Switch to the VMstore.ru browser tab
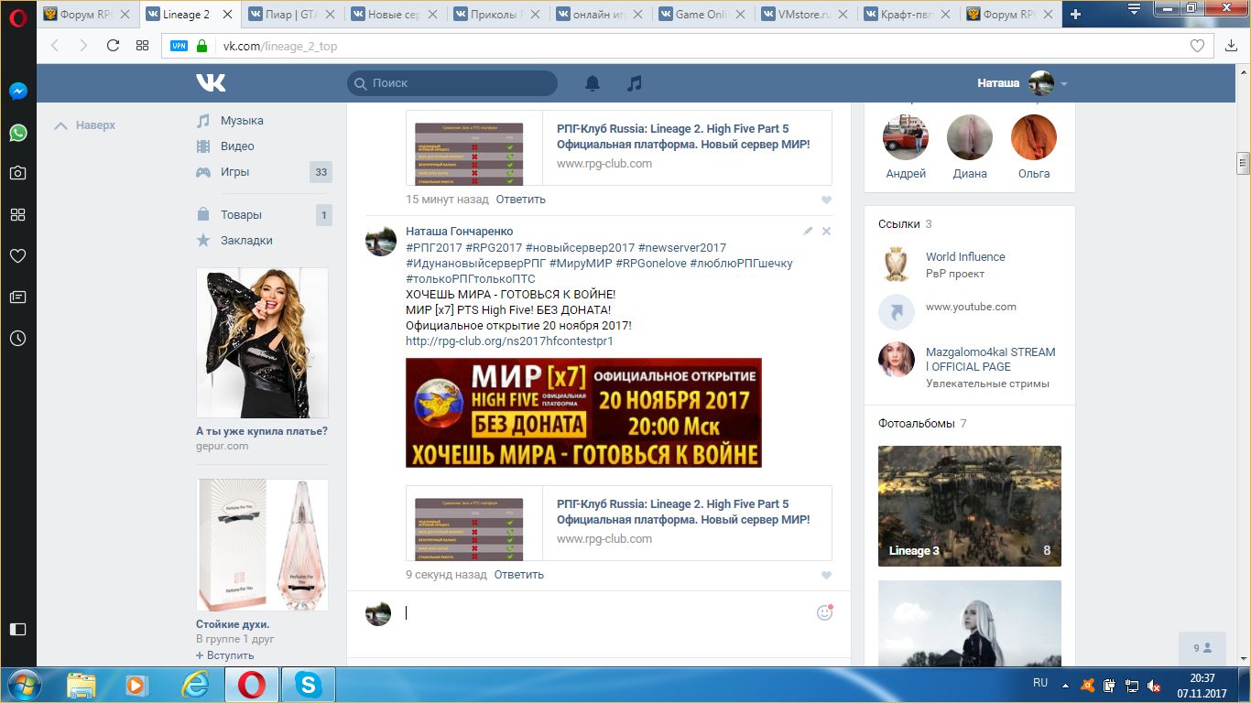This screenshot has width=1251, height=703. (x=808, y=15)
